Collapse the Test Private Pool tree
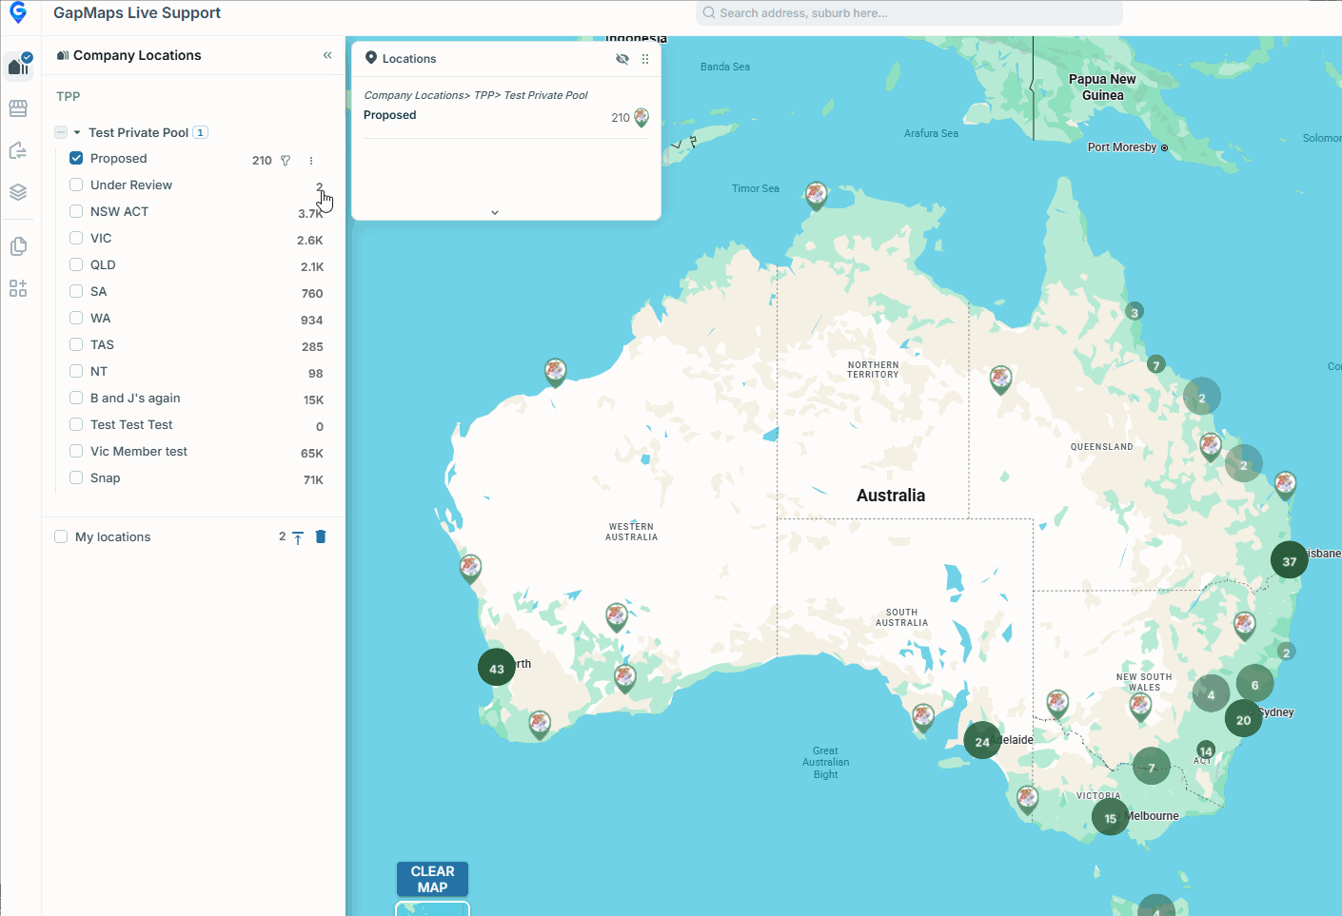The image size is (1342, 916). pyautogui.click(x=77, y=132)
